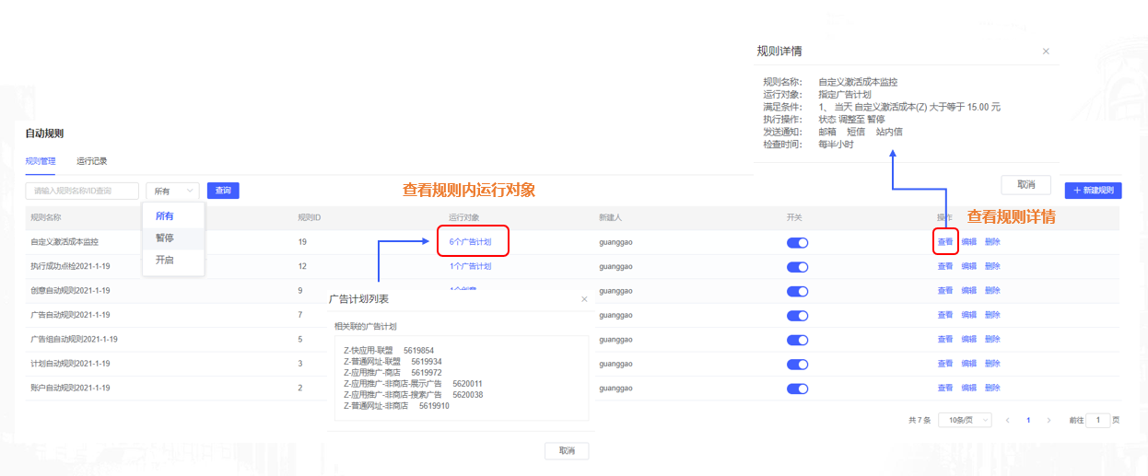Toggle the switch for 自定义激活成本监控 rule
Screen dimensions: 1148x476
pyautogui.click(x=797, y=242)
